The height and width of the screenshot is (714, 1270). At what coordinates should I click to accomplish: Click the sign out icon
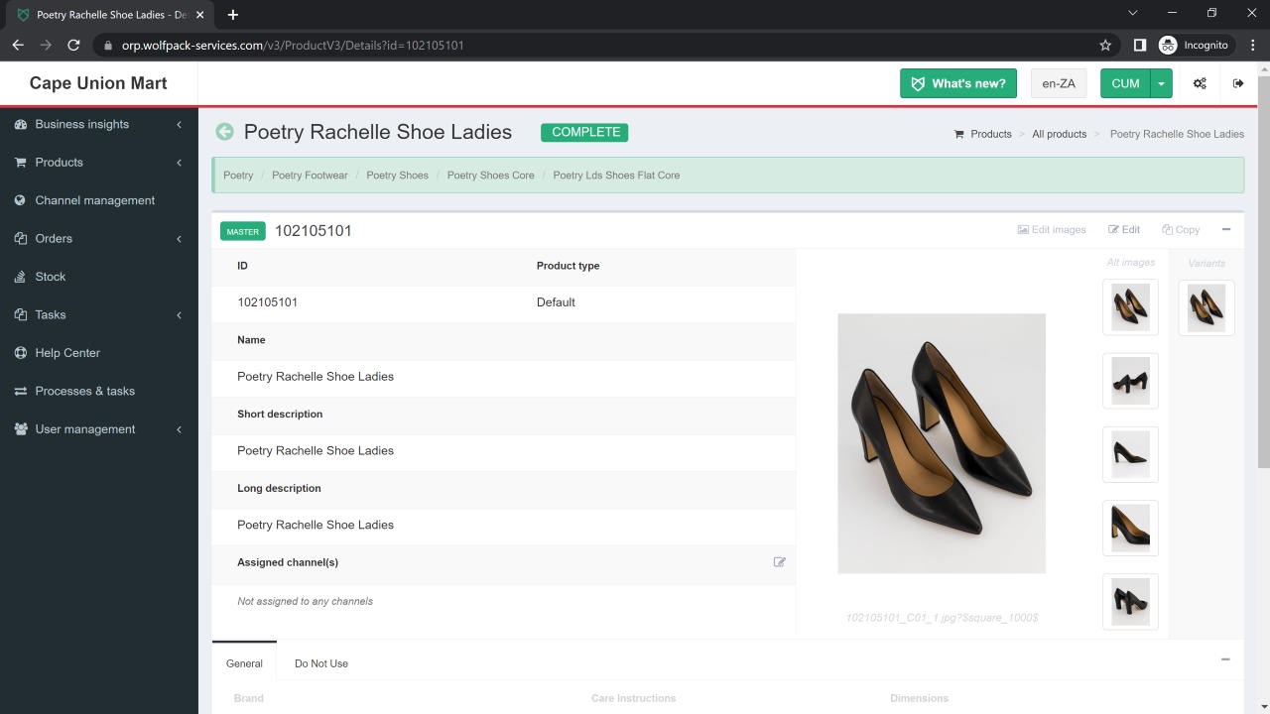click(1238, 83)
